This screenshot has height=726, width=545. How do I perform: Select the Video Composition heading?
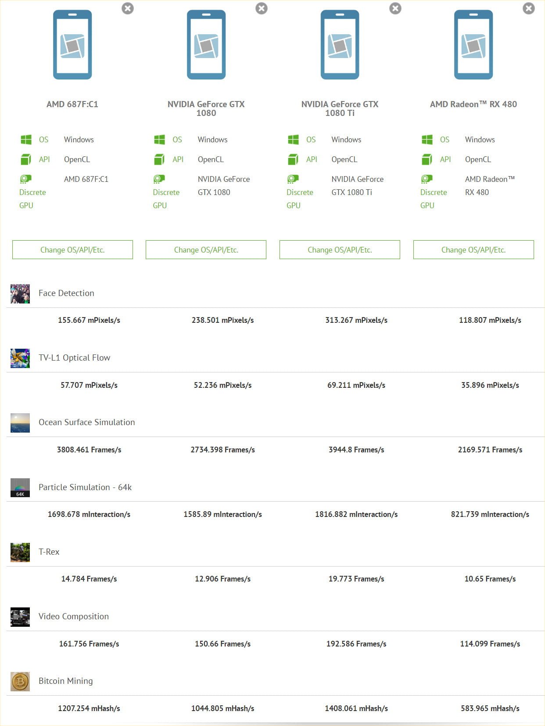click(x=73, y=616)
